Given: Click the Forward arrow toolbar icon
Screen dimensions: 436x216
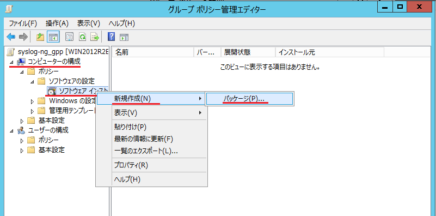Looking at the screenshot, I should [23, 37].
